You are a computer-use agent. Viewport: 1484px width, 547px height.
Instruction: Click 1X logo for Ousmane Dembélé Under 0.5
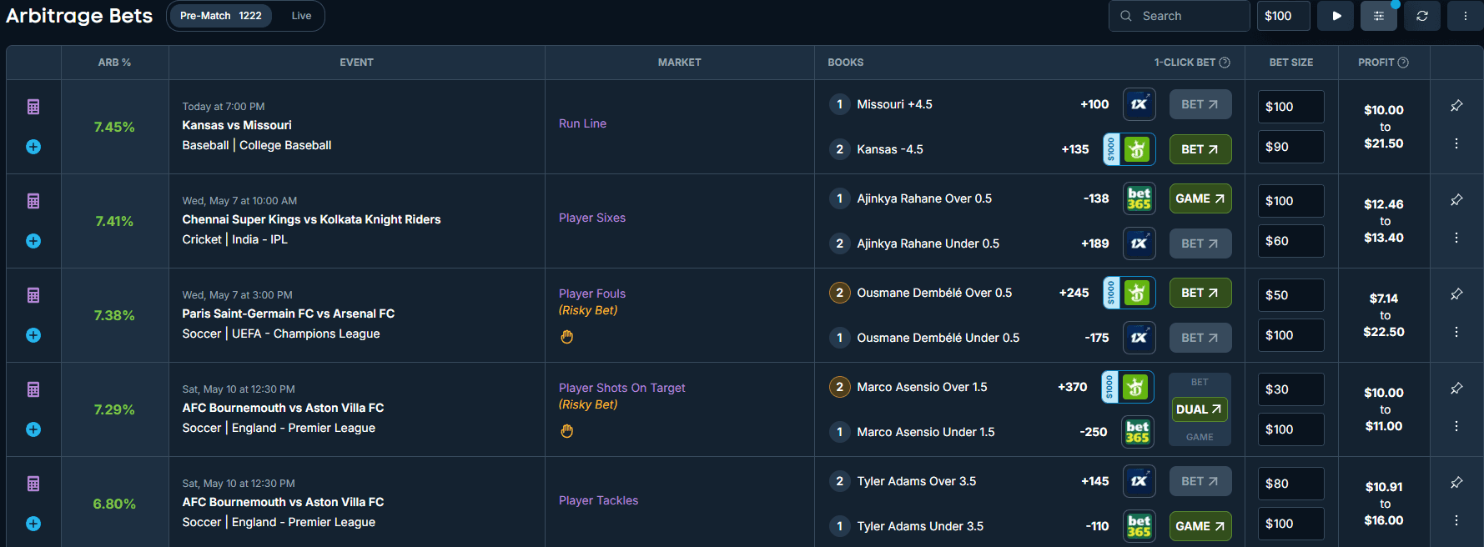[x=1139, y=338]
